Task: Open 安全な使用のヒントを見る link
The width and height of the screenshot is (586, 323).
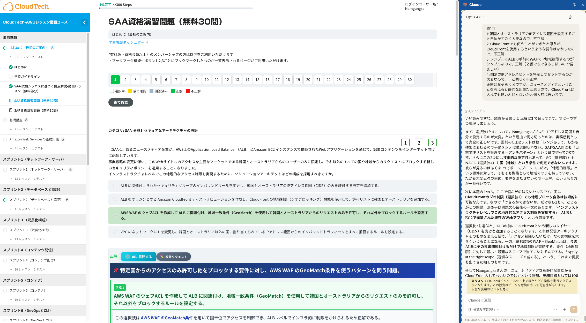Action: click(490, 289)
